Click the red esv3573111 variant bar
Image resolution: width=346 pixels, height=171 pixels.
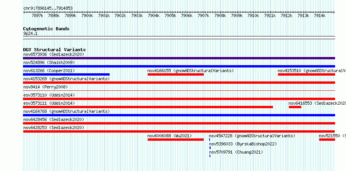pyautogui.click(x=148, y=107)
